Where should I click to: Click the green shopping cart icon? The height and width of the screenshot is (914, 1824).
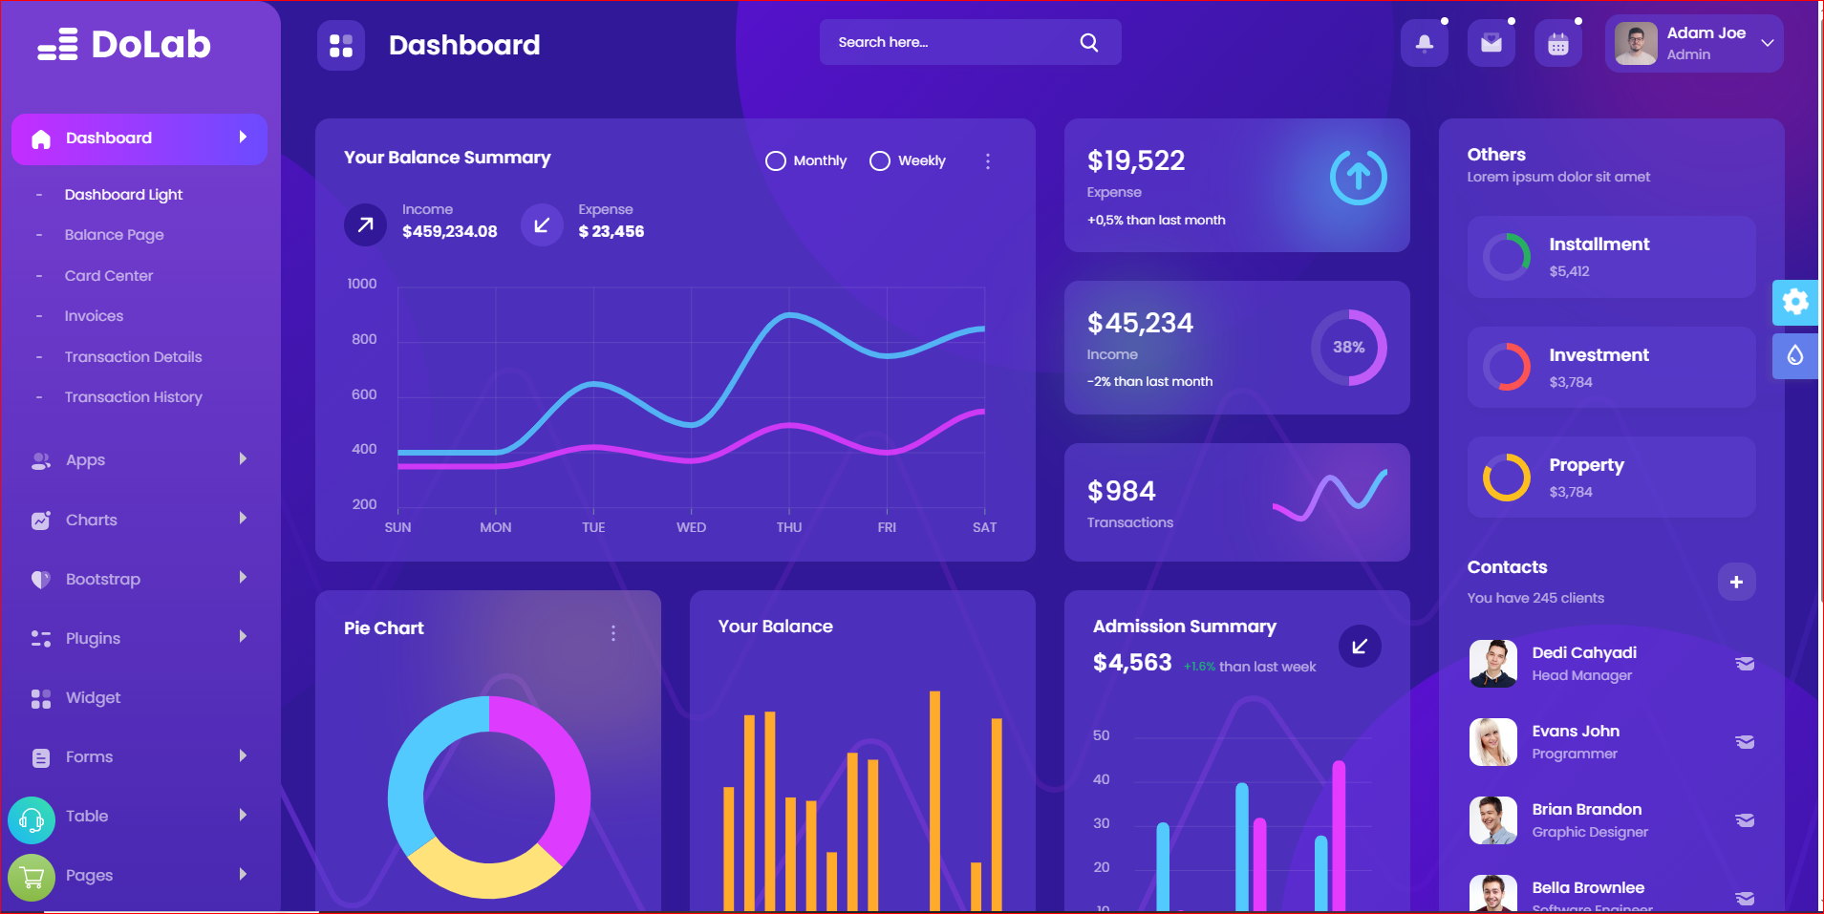pos(32,877)
